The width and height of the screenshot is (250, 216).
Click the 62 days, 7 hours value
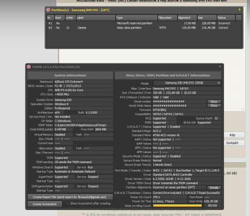[x=163, y=201]
